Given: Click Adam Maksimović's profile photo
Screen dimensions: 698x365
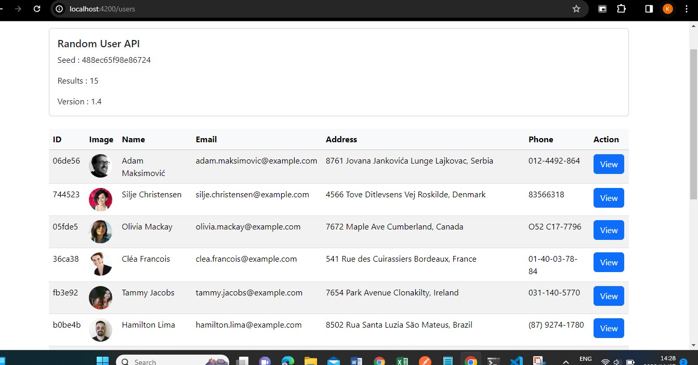Looking at the screenshot, I should [x=100, y=166].
